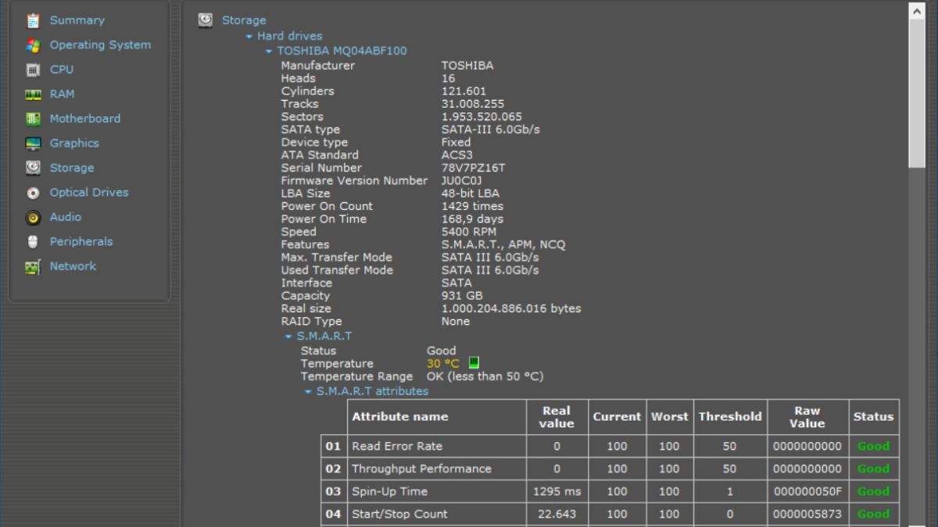Click the S.M.A.R.T Status value Good

click(442, 351)
